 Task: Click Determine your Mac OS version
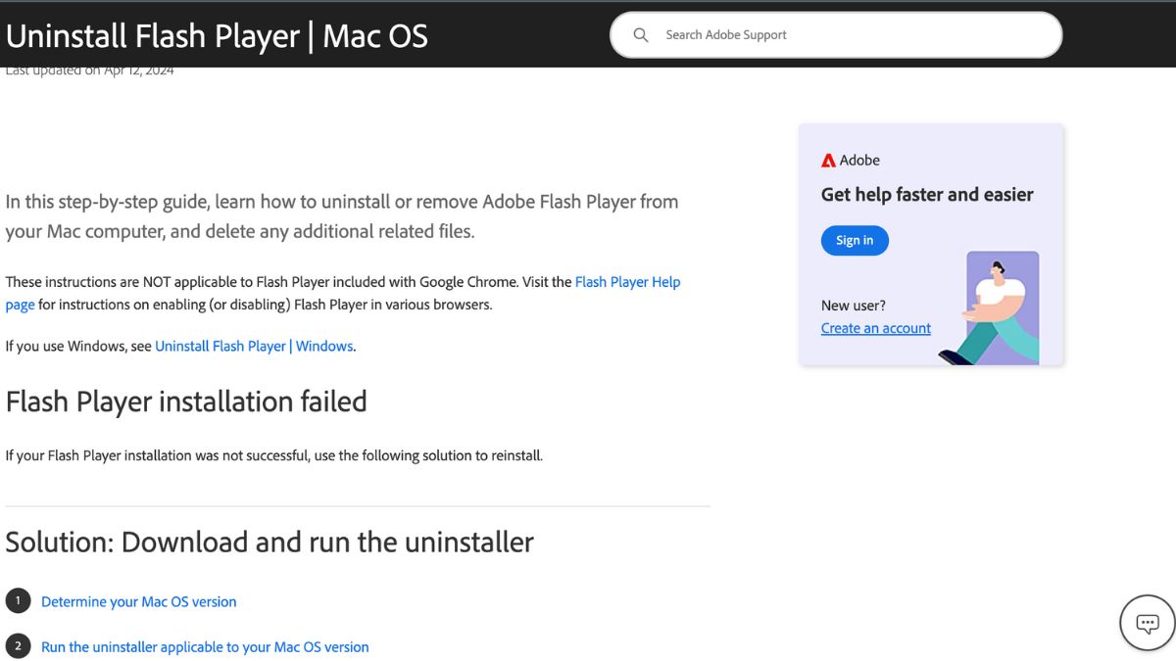pos(138,601)
